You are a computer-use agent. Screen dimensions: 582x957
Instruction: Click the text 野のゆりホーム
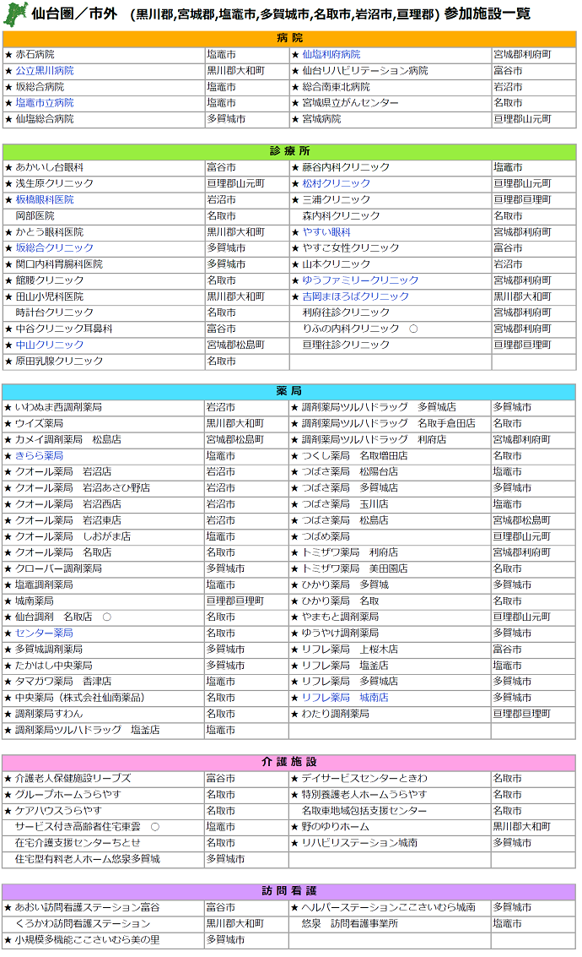point(336,826)
